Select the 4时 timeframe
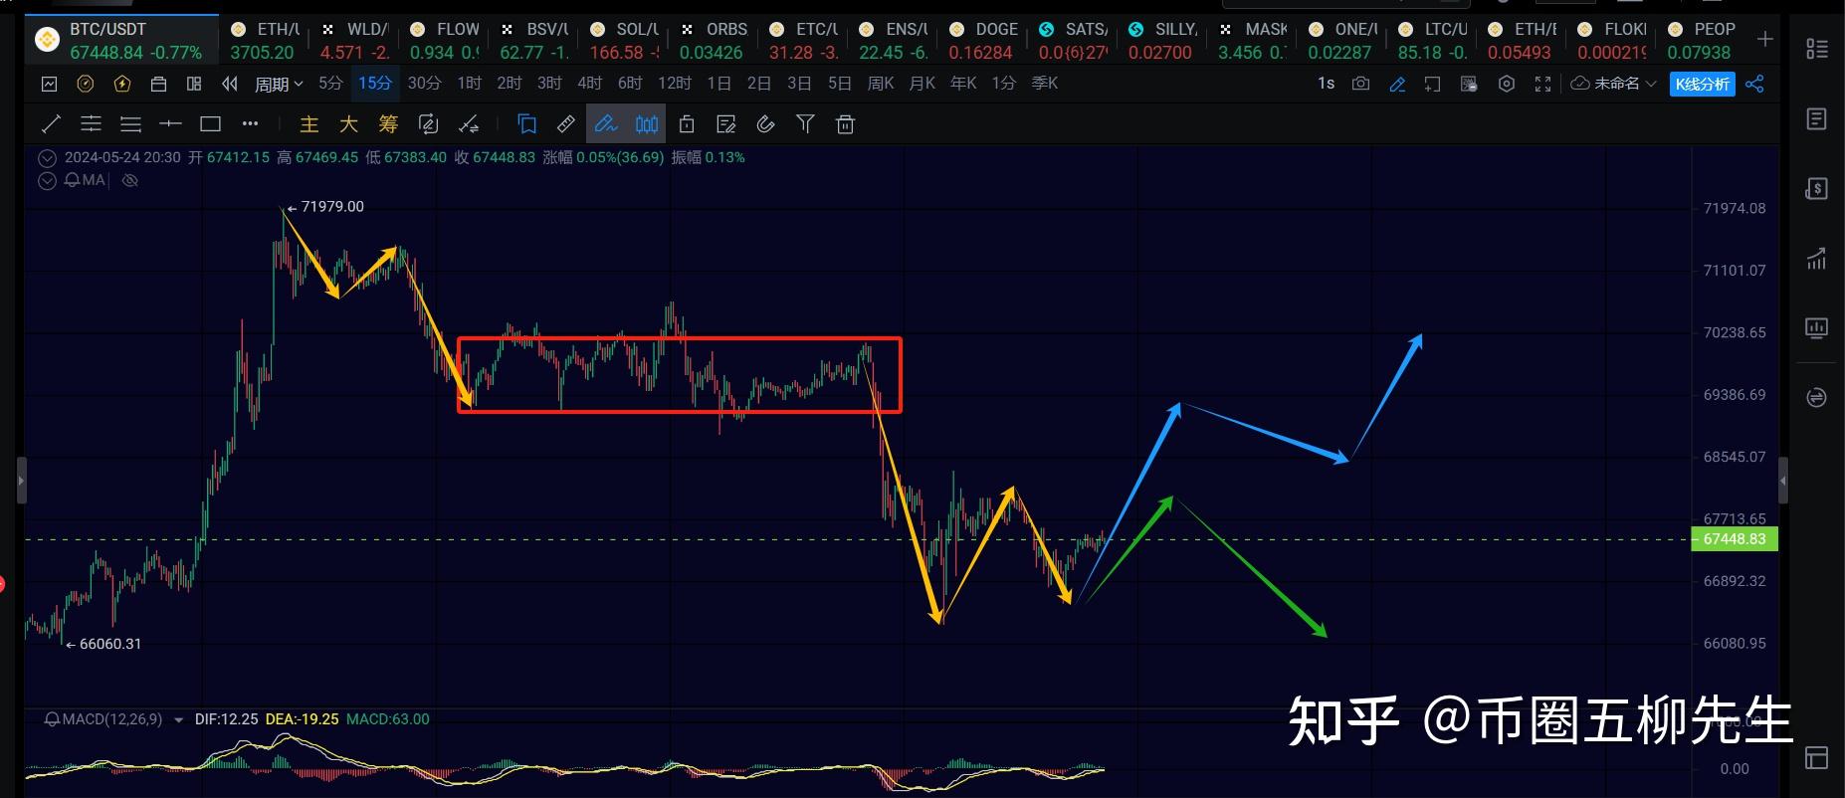The height and width of the screenshot is (798, 1845). (x=589, y=84)
